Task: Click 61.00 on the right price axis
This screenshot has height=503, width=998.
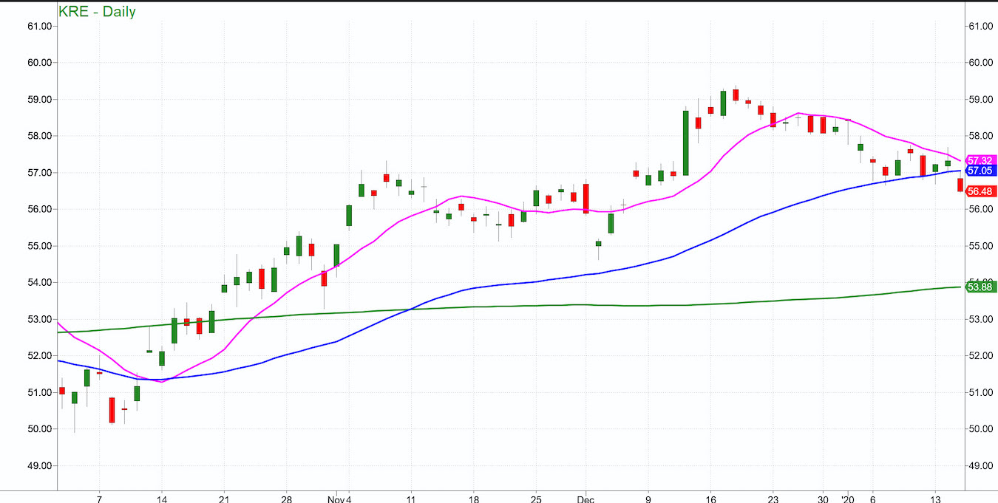Action: click(x=981, y=27)
